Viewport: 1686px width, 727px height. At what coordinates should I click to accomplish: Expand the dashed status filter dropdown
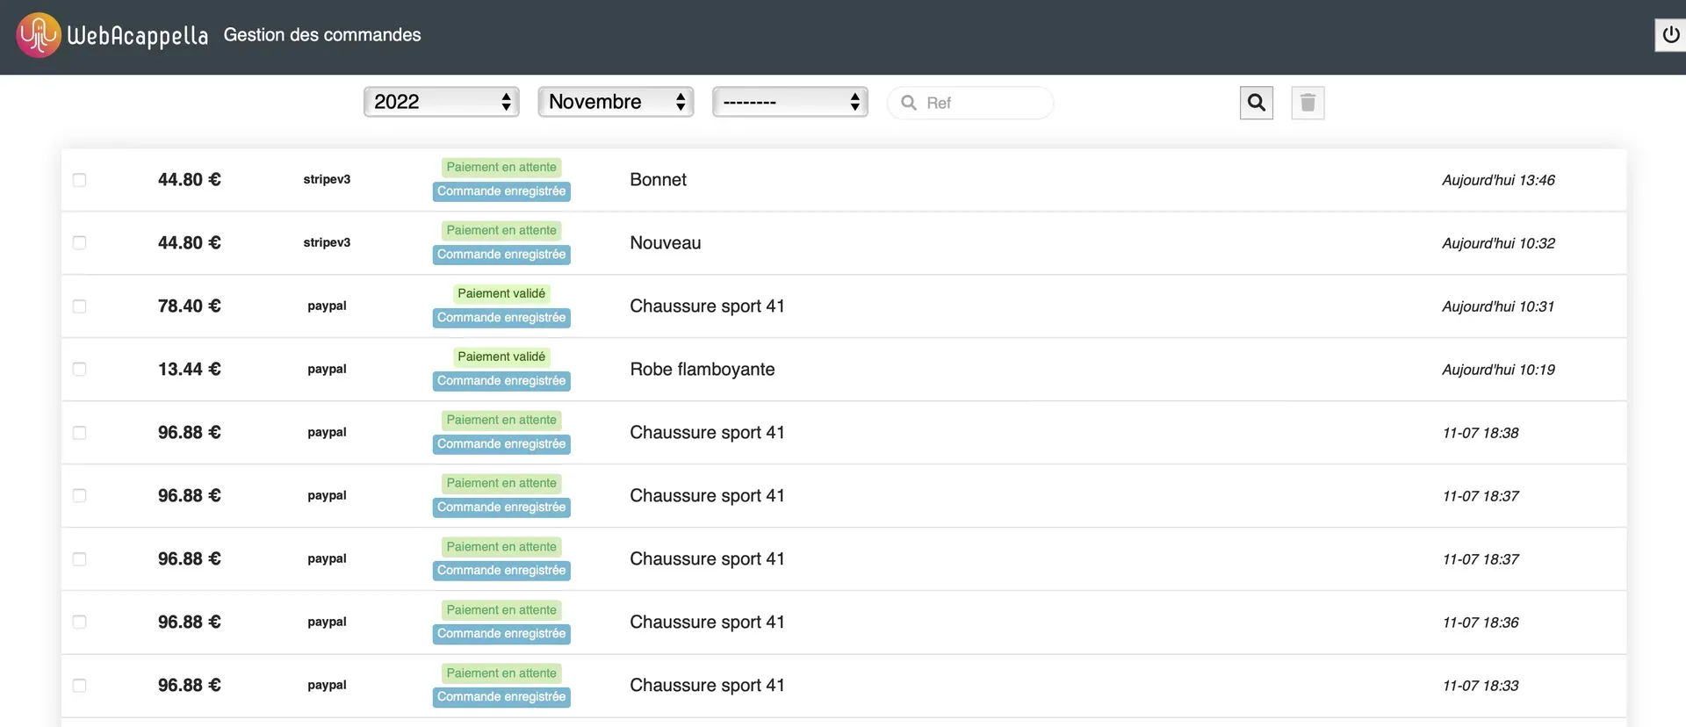tap(789, 102)
